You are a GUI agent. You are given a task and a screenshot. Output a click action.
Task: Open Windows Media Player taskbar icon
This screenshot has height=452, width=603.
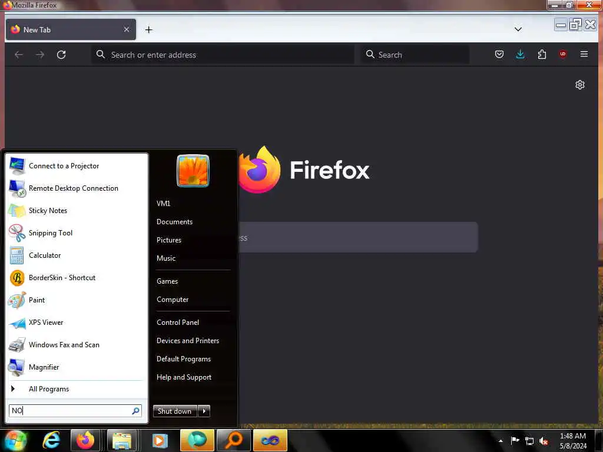[160, 440]
